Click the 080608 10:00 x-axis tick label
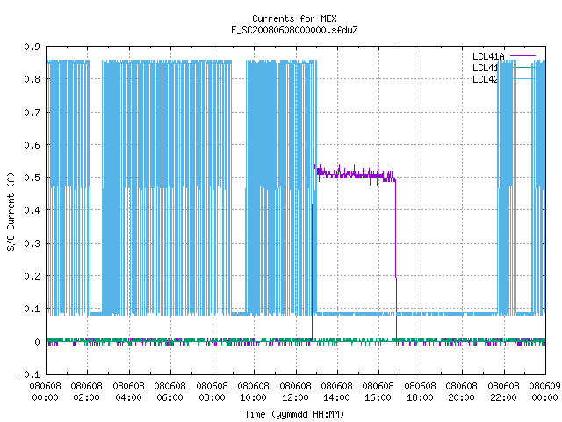The height and width of the screenshot is (422, 562). pyautogui.click(x=253, y=391)
